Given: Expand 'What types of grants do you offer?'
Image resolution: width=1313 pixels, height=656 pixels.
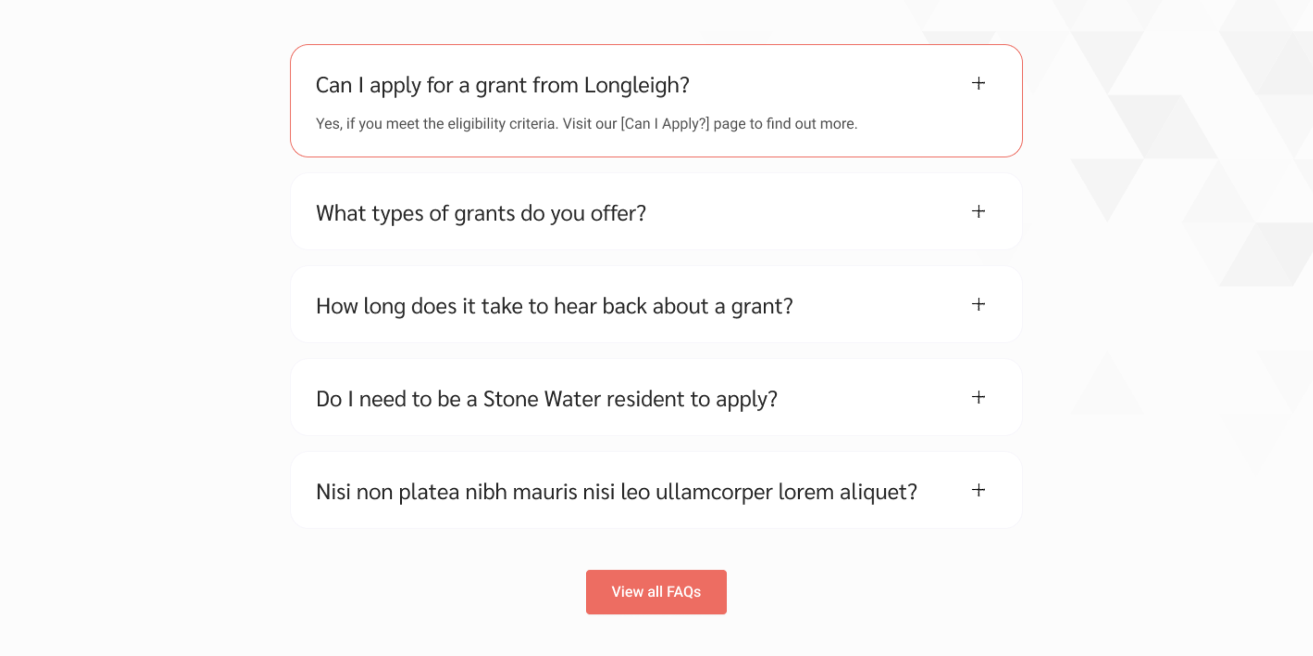Looking at the screenshot, I should (x=656, y=212).
